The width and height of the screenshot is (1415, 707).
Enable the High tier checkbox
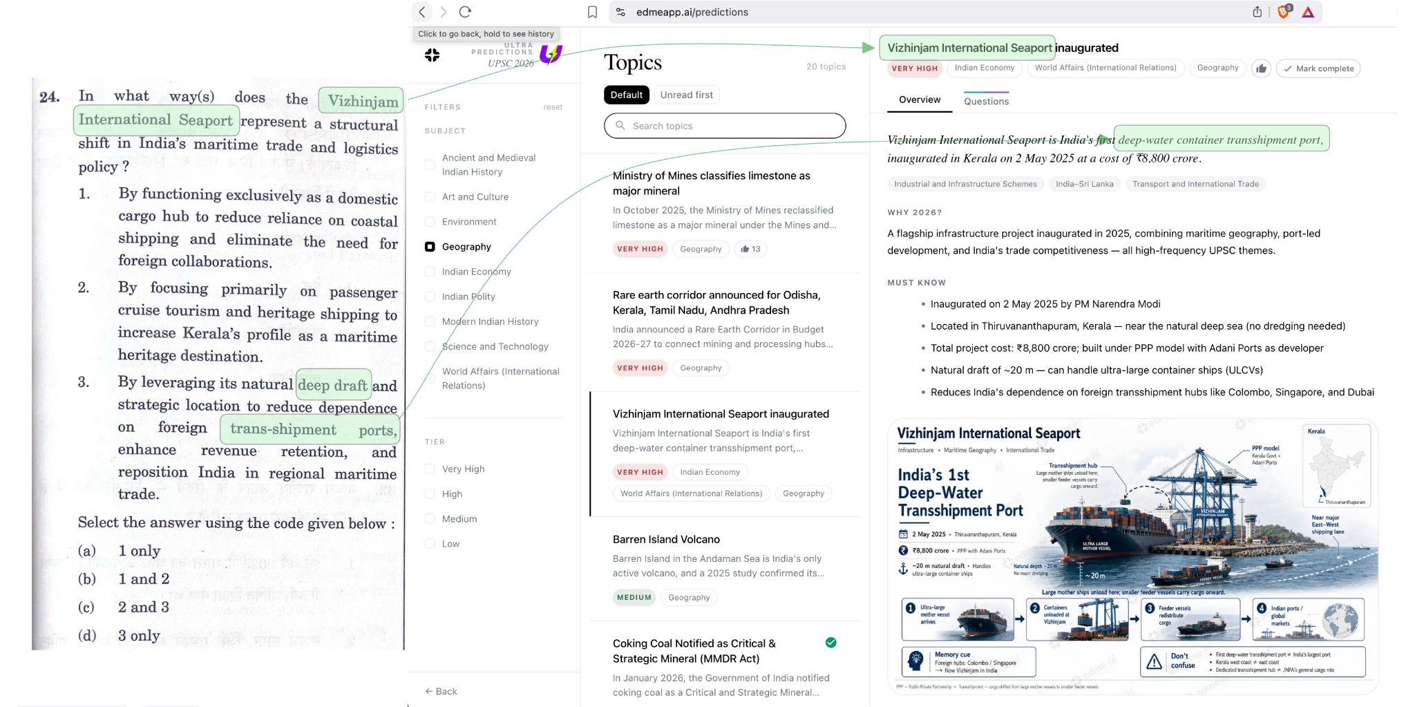[x=430, y=493]
